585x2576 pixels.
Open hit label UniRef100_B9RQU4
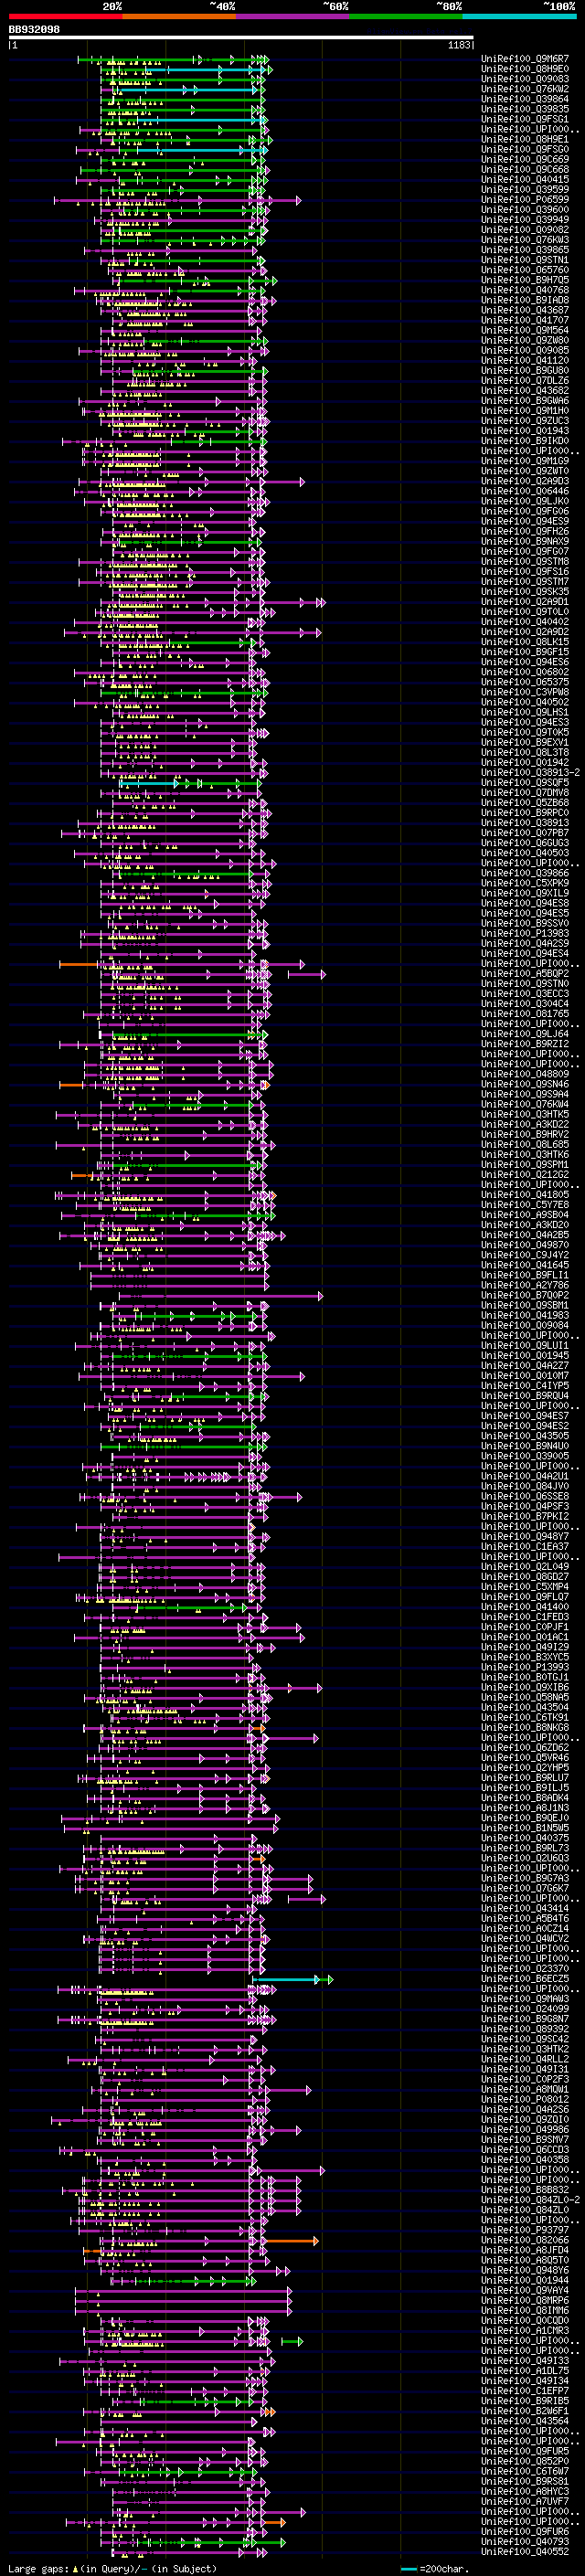point(525,1396)
